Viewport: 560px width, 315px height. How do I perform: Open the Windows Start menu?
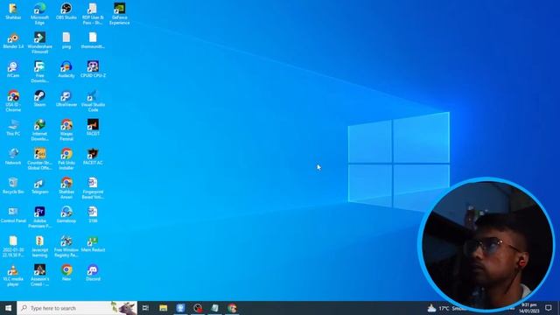(8, 308)
